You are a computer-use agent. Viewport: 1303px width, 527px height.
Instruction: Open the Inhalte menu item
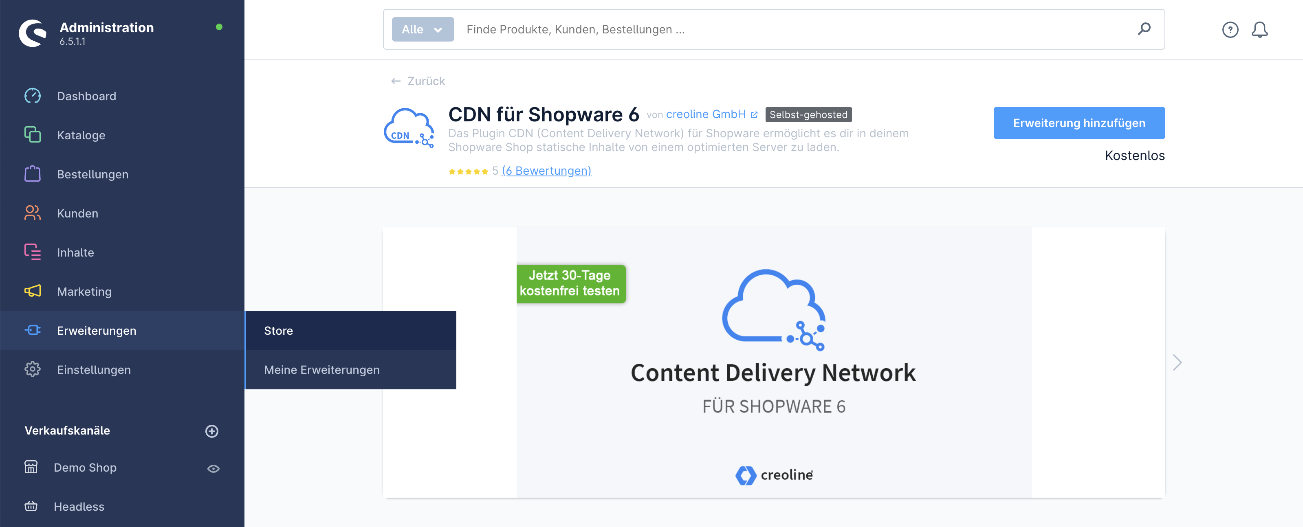(122, 252)
